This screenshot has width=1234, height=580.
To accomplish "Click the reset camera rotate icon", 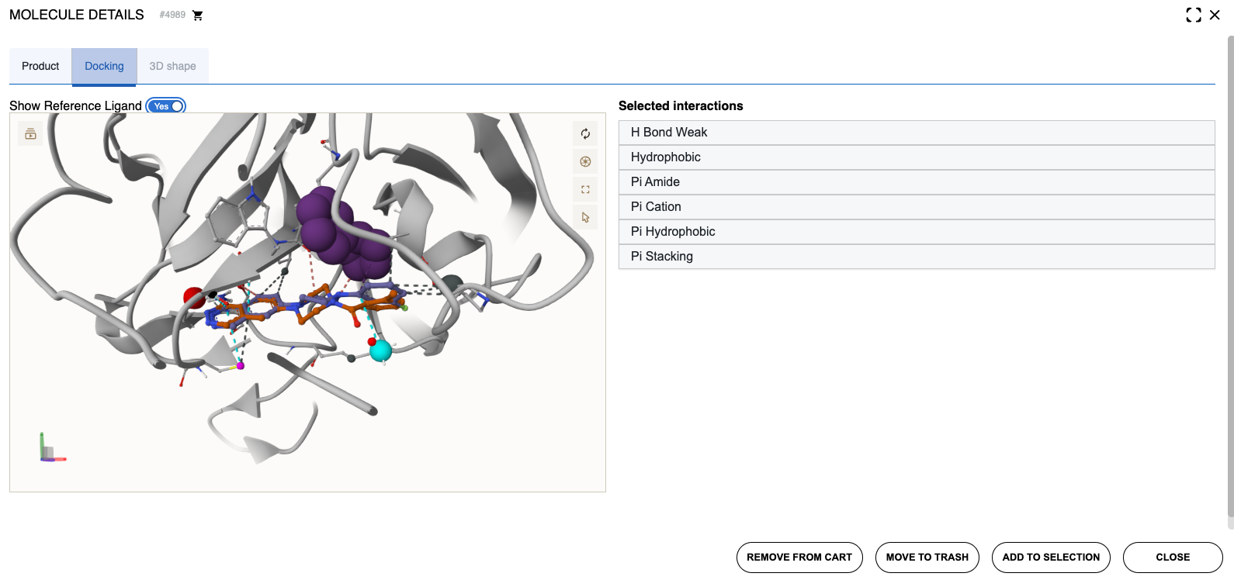I will pos(585,134).
